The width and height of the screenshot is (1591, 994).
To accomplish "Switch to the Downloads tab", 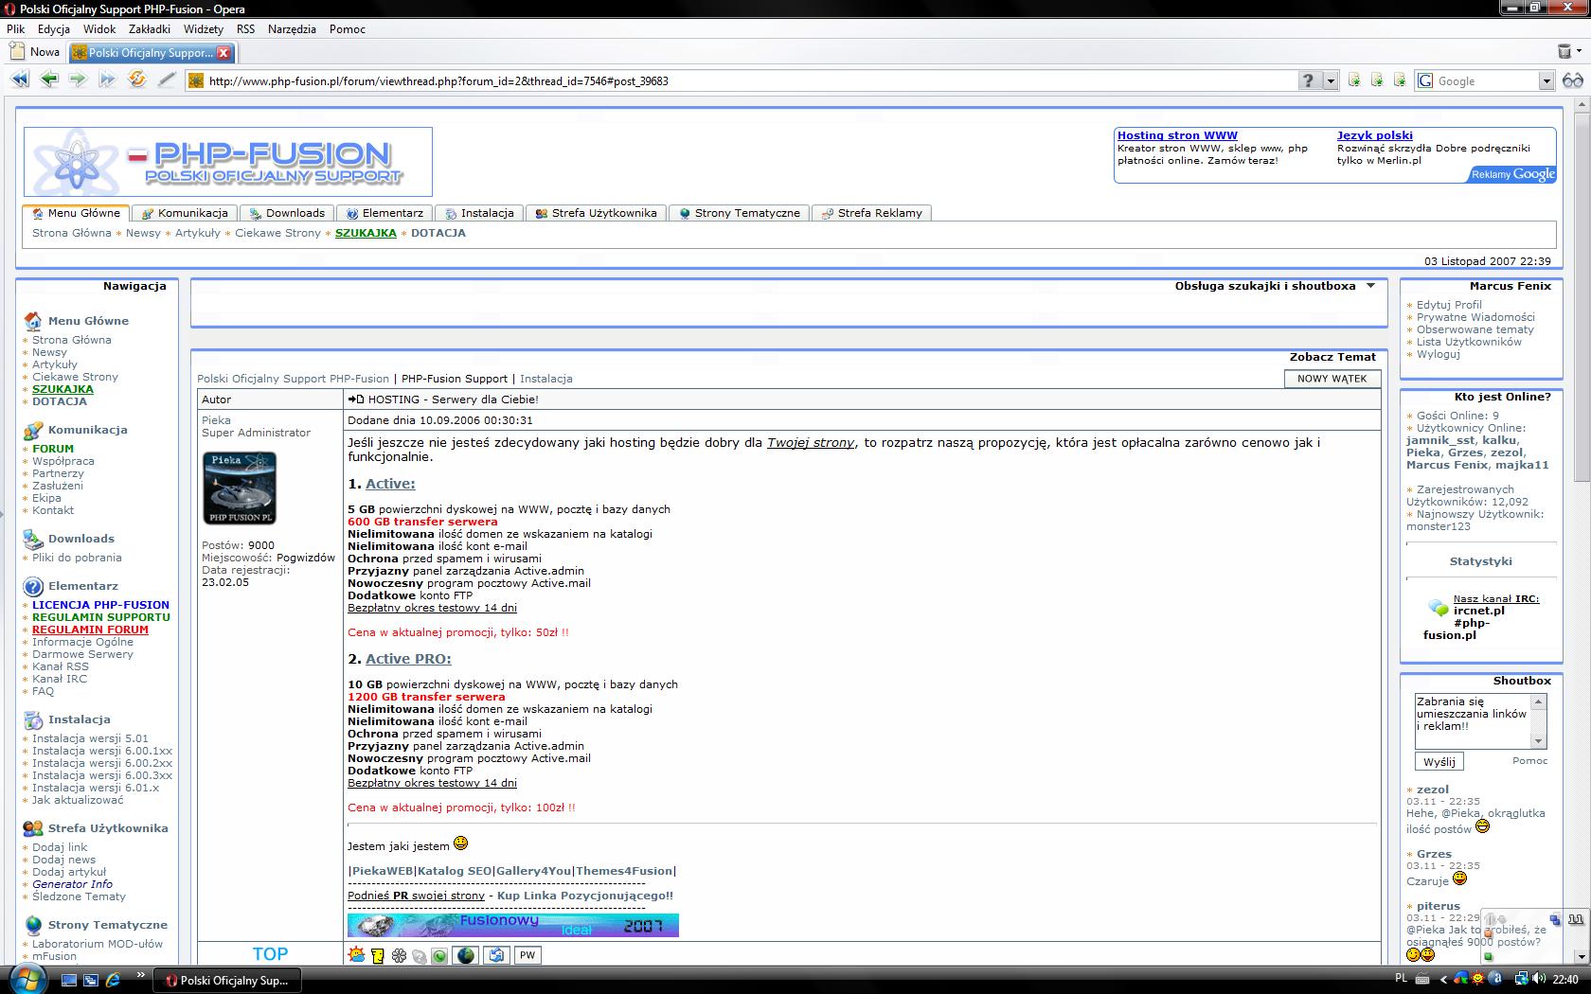I will (286, 213).
